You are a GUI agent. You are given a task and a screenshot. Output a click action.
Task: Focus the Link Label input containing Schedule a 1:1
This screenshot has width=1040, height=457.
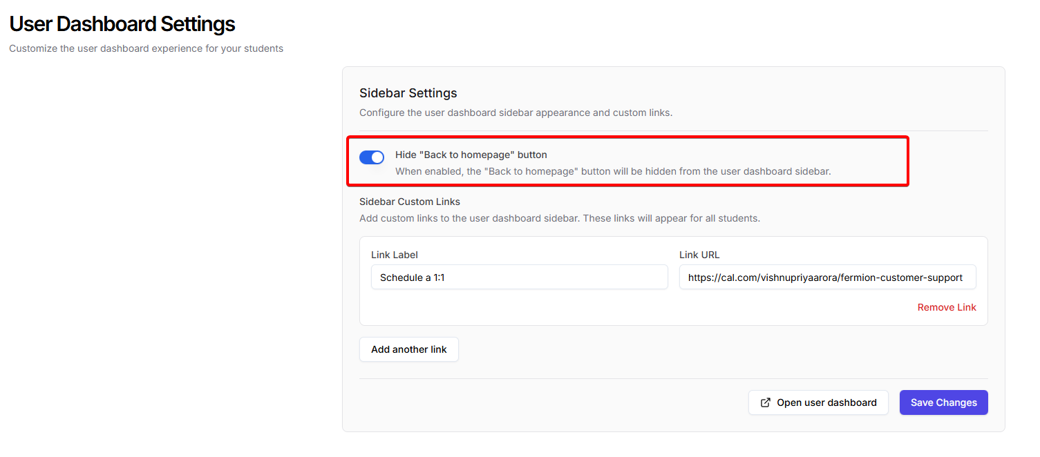pyautogui.click(x=519, y=278)
